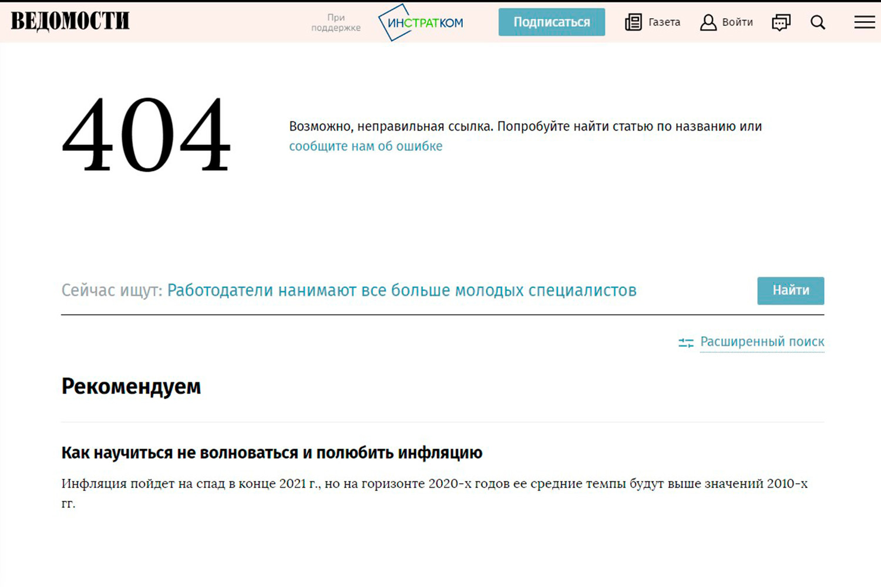Click the newspaper icon beside Газета
Image resolution: width=881 pixels, height=587 pixels.
pos(633,22)
